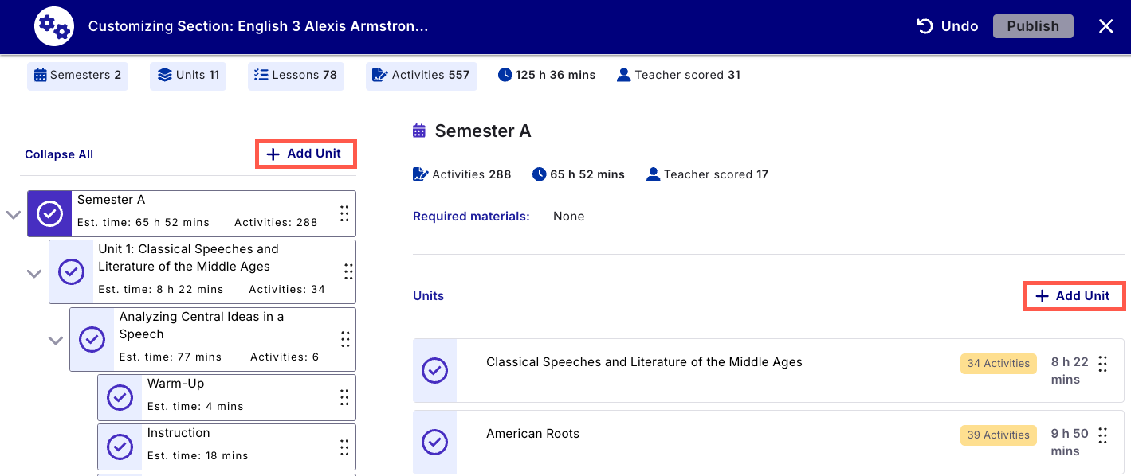Collapse Unit 1 Classical Speeches chevron
The height and width of the screenshot is (476, 1131).
click(34, 273)
